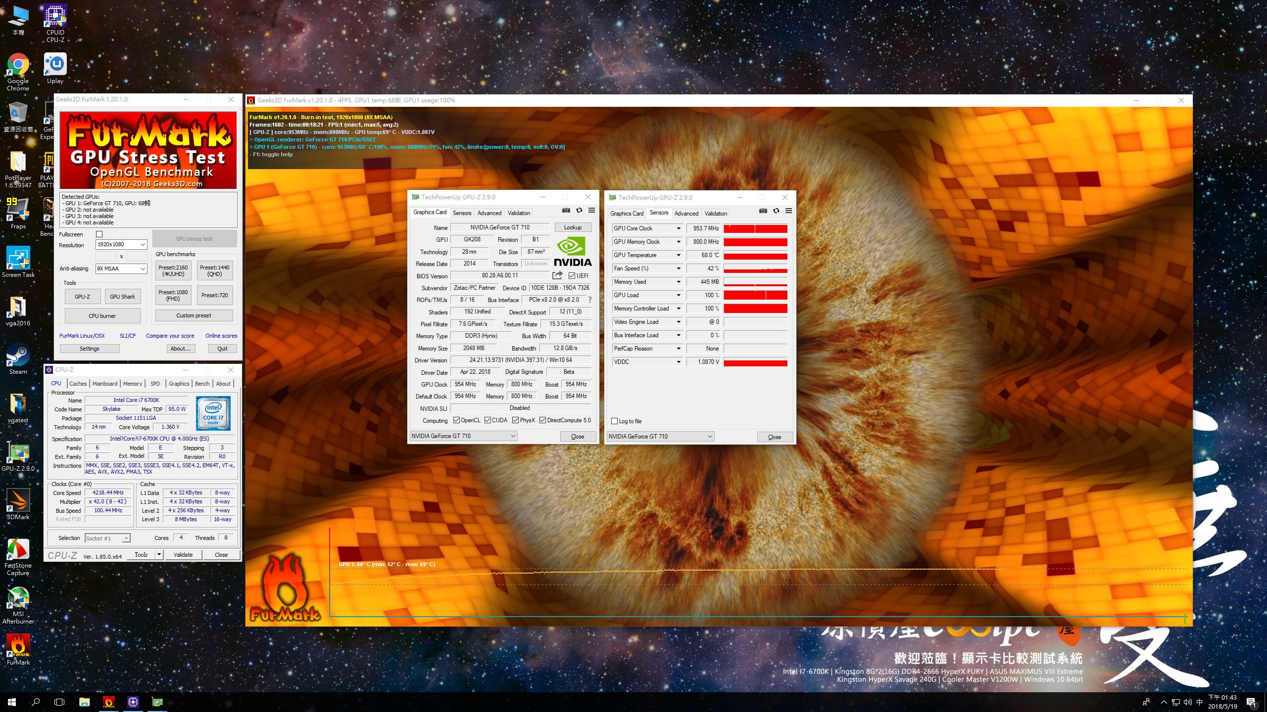The height and width of the screenshot is (712, 1267).
Task: Click Compare your score link
Action: point(170,336)
